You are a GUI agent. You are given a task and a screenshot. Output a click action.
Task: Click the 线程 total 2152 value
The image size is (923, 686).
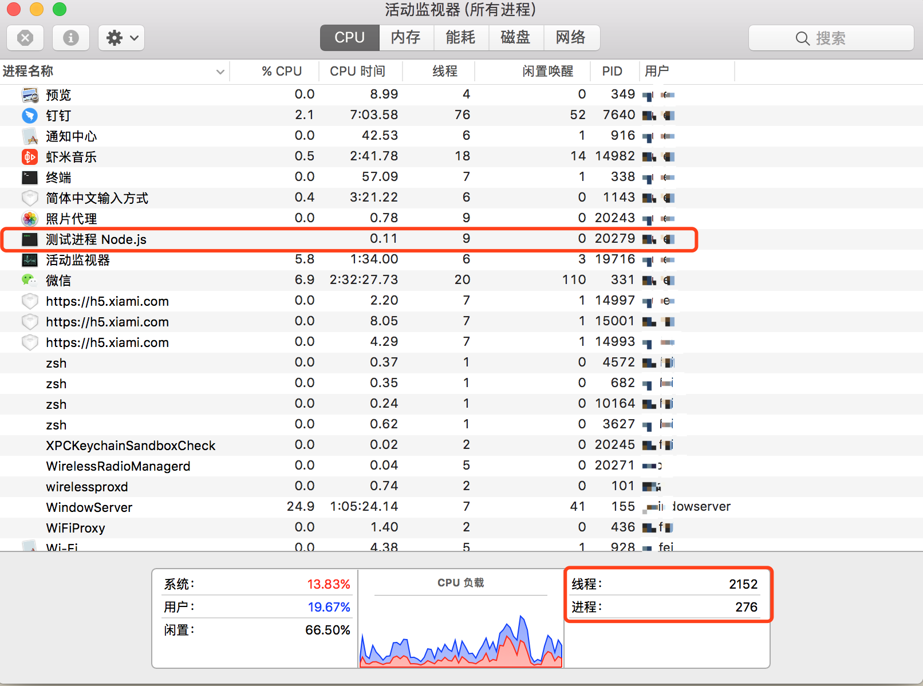pos(743,584)
